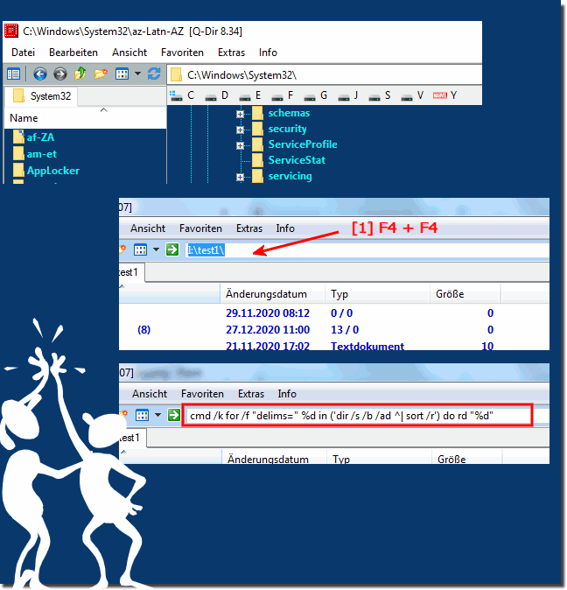Expand the servicing tree node

pyautogui.click(x=240, y=177)
